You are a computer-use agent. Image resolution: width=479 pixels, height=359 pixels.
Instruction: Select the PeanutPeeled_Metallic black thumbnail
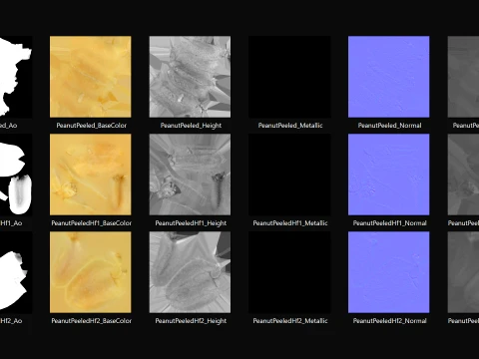289,77
